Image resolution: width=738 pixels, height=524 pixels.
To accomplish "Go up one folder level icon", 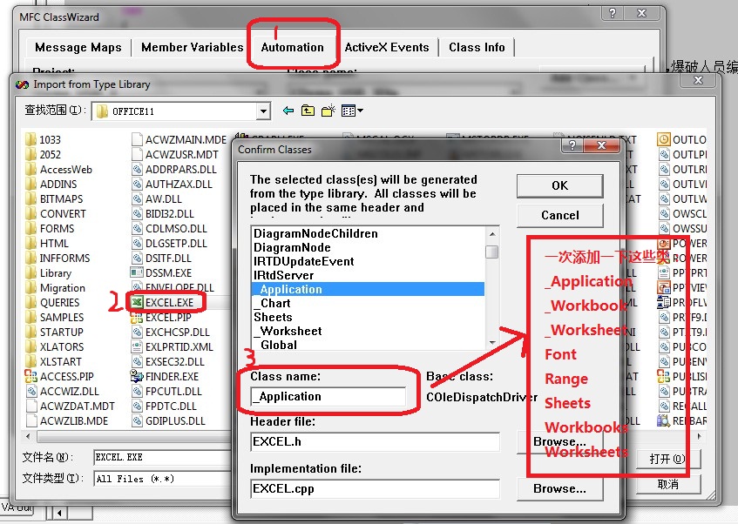I will (308, 111).
